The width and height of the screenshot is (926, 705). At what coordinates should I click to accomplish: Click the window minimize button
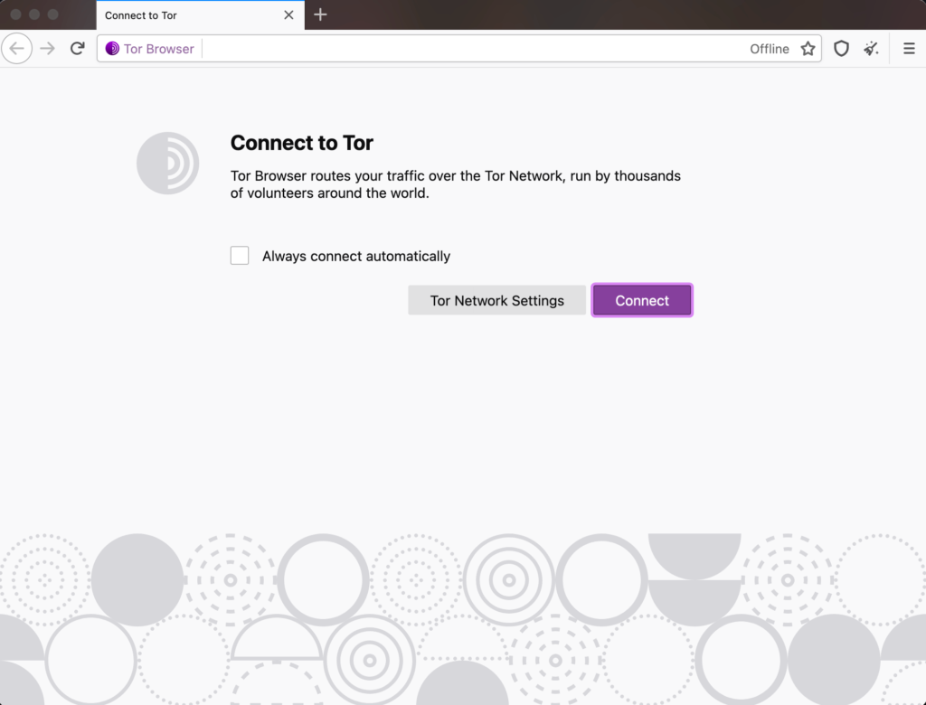[34, 14]
